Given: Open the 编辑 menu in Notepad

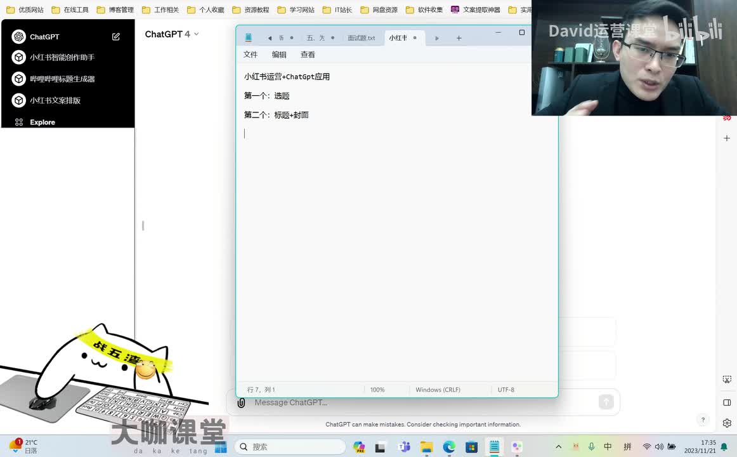Looking at the screenshot, I should (279, 55).
